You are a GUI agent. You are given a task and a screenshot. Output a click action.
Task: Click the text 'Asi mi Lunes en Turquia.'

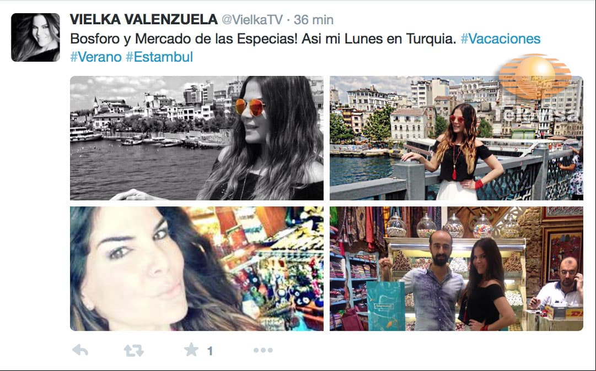(x=379, y=39)
